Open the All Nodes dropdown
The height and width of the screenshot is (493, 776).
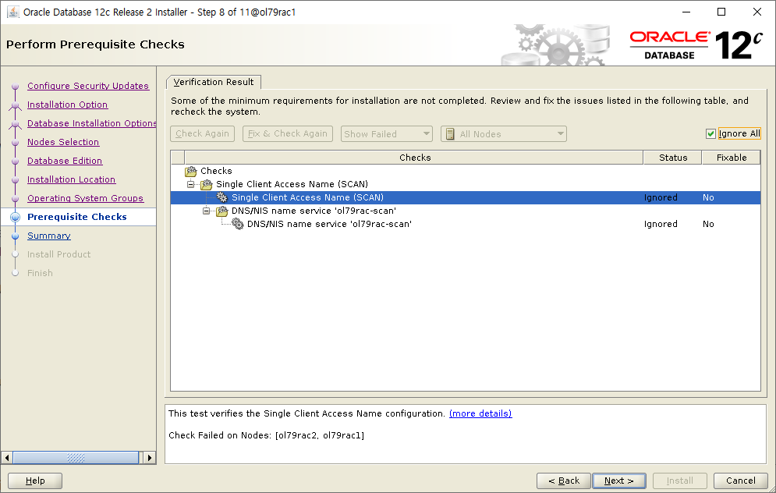click(x=504, y=134)
